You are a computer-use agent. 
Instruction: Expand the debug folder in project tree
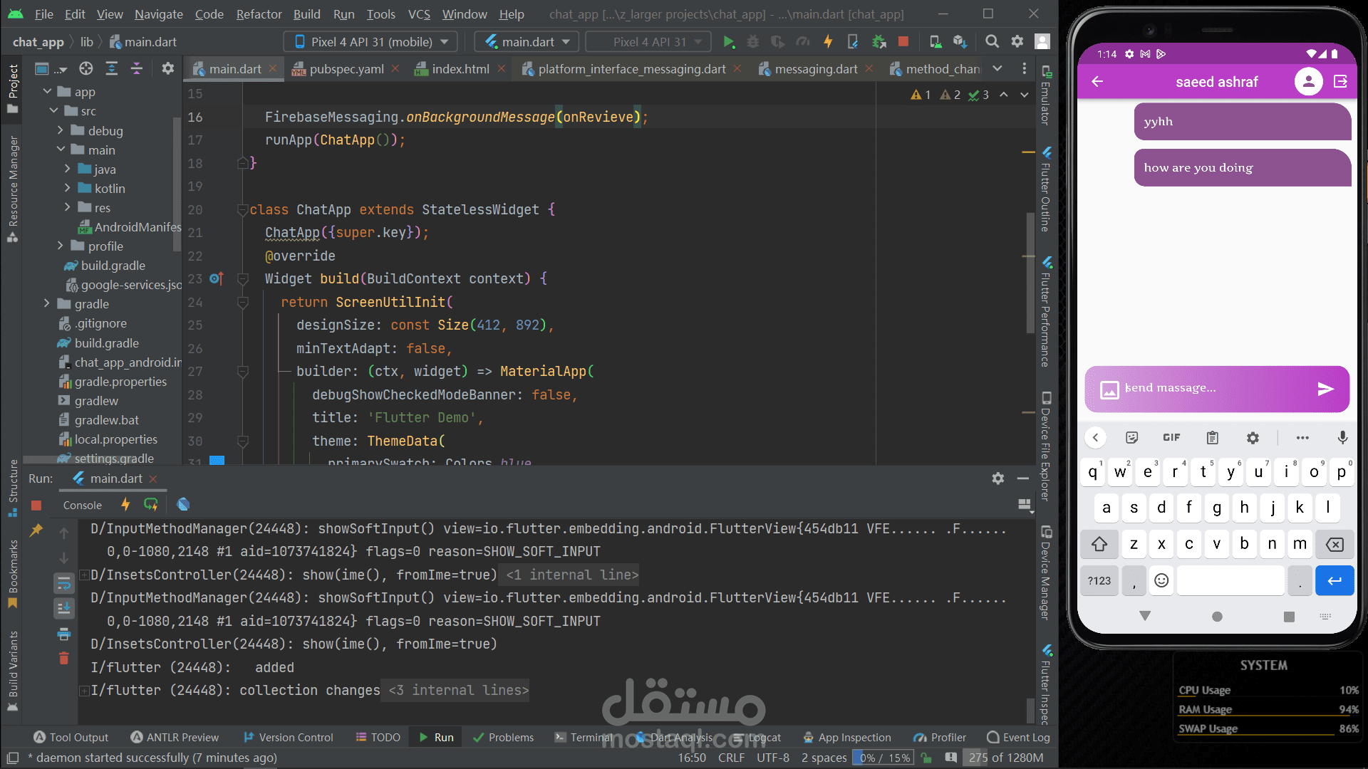click(x=61, y=130)
